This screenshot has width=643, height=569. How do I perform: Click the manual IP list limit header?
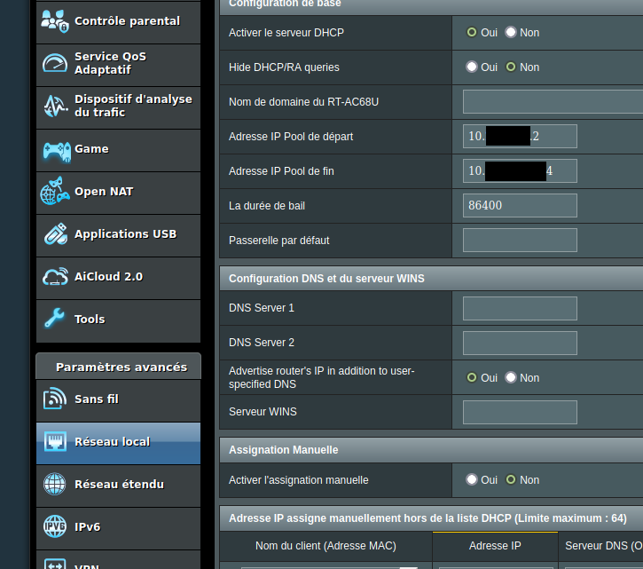point(431,518)
